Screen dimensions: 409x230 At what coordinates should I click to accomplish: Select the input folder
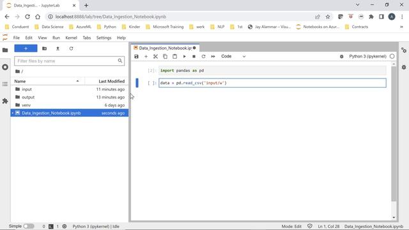click(x=70, y=89)
